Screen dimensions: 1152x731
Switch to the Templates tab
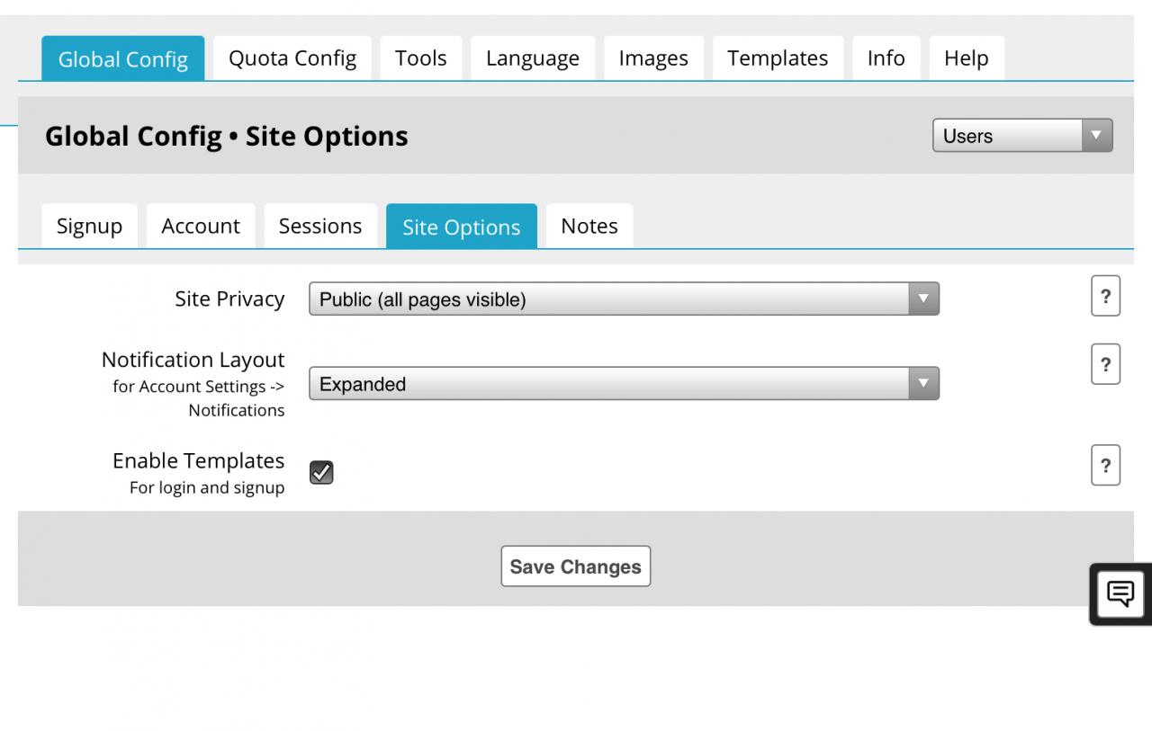[x=778, y=58]
